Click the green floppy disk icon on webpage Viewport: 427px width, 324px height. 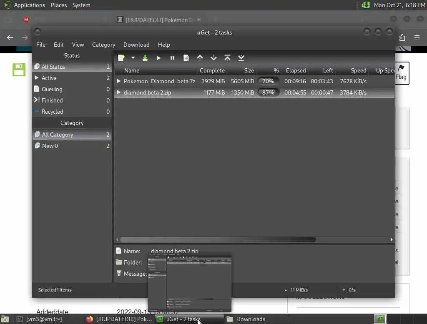point(19,70)
